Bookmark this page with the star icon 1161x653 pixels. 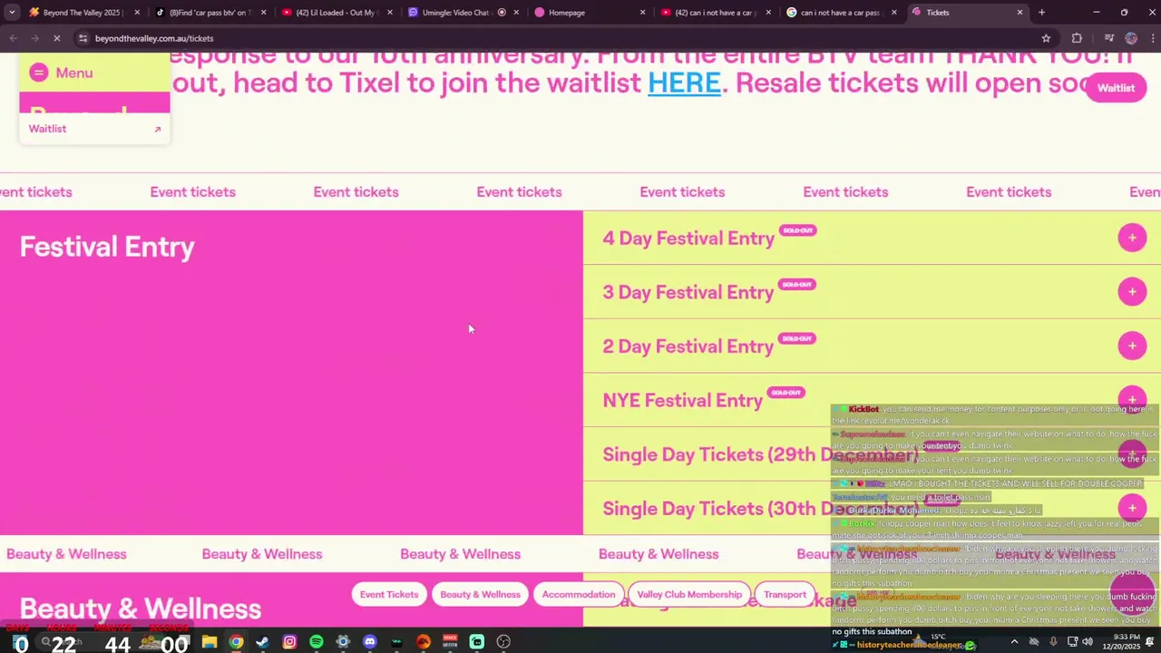coord(1046,38)
